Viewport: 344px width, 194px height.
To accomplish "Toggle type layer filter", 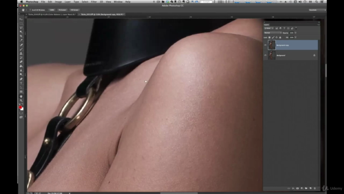I will pos(284,29).
